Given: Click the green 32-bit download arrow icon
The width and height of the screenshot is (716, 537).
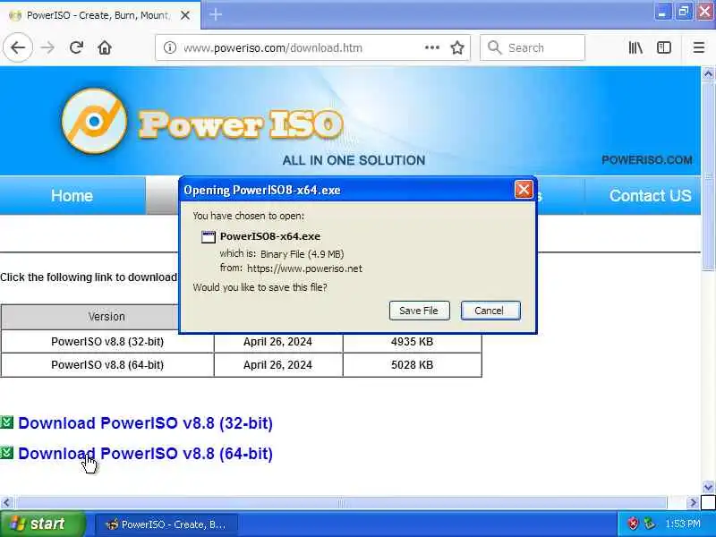Looking at the screenshot, I should pyautogui.click(x=7, y=422).
